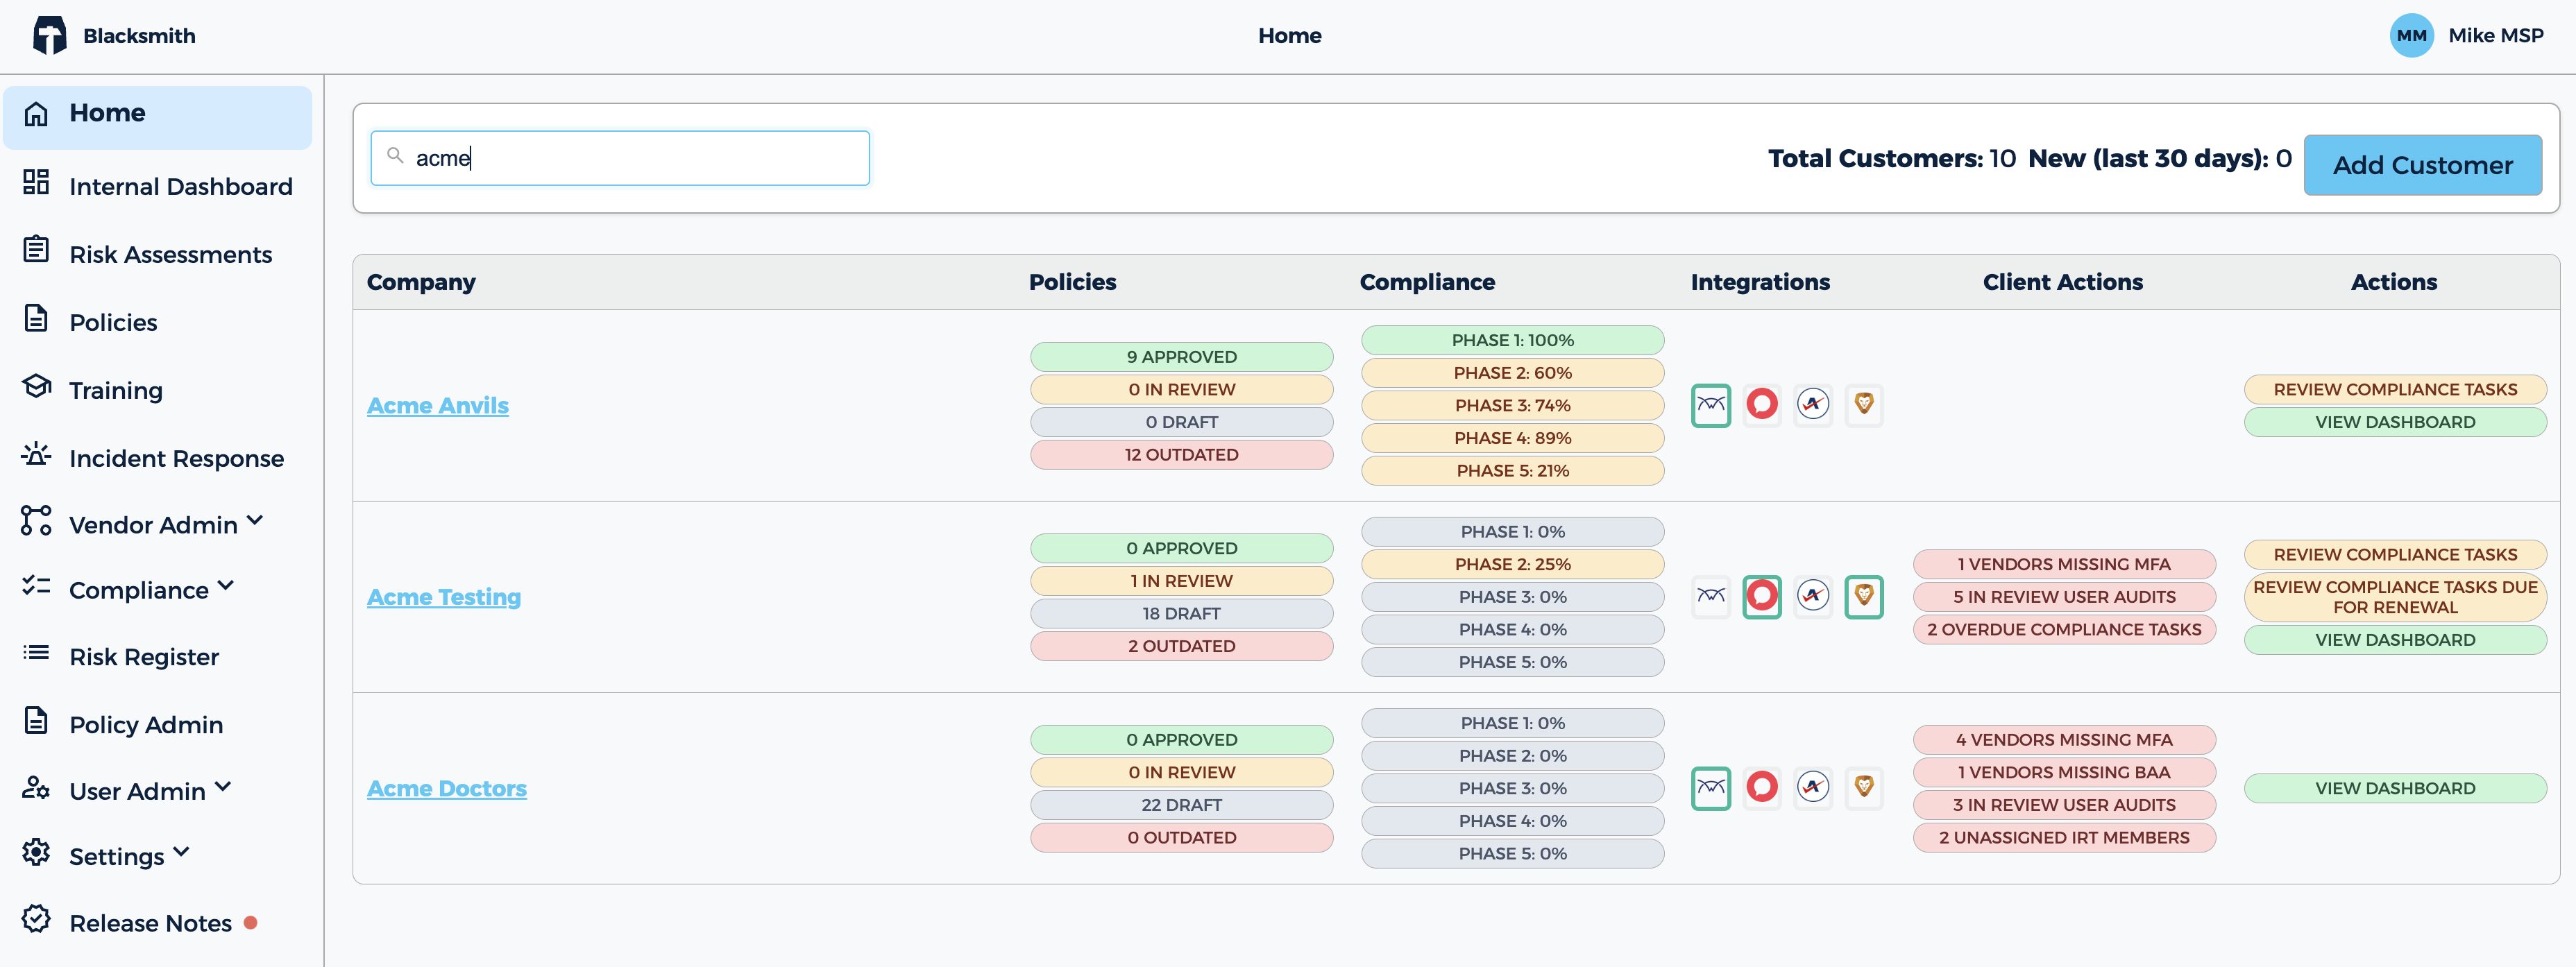The image size is (2576, 967).
Task: Click the Add Customer button
Action: 2422,165
